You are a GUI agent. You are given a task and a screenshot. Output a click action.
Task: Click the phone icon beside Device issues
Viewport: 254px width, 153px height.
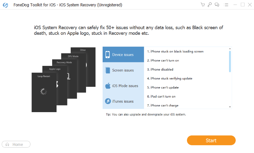108,55
